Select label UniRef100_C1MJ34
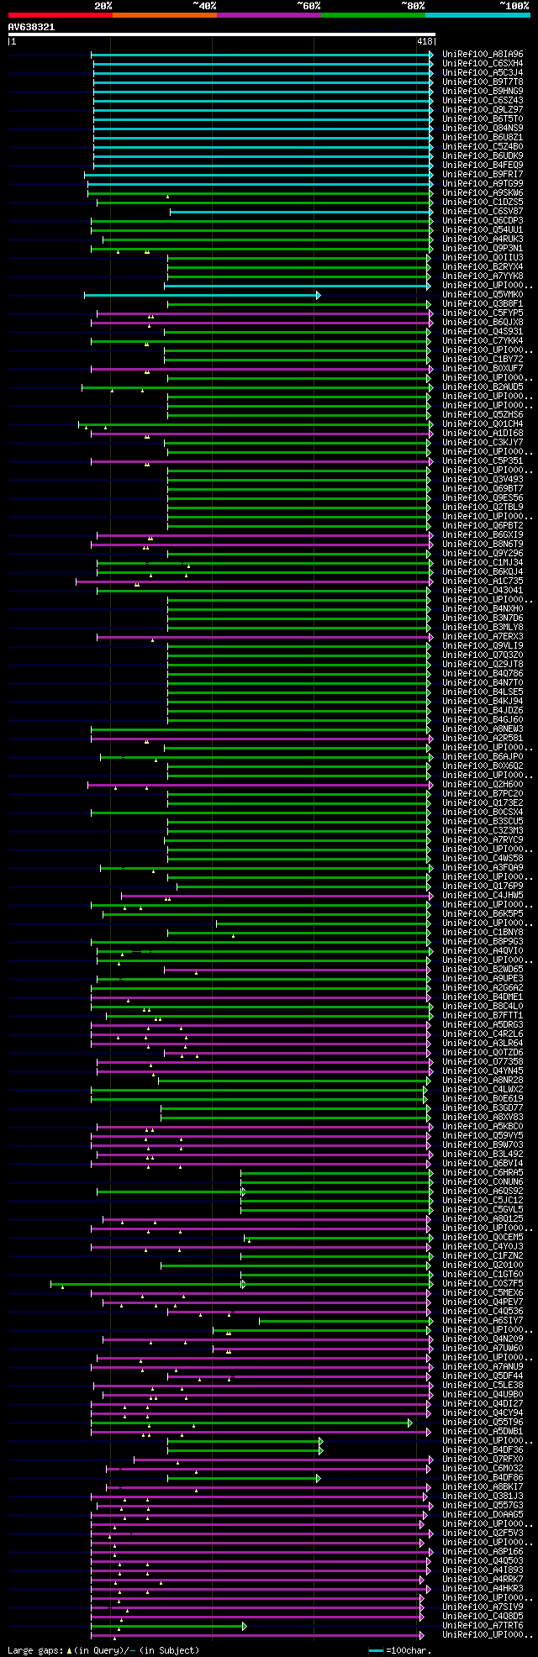The height and width of the screenshot is (1657, 538). (483, 562)
